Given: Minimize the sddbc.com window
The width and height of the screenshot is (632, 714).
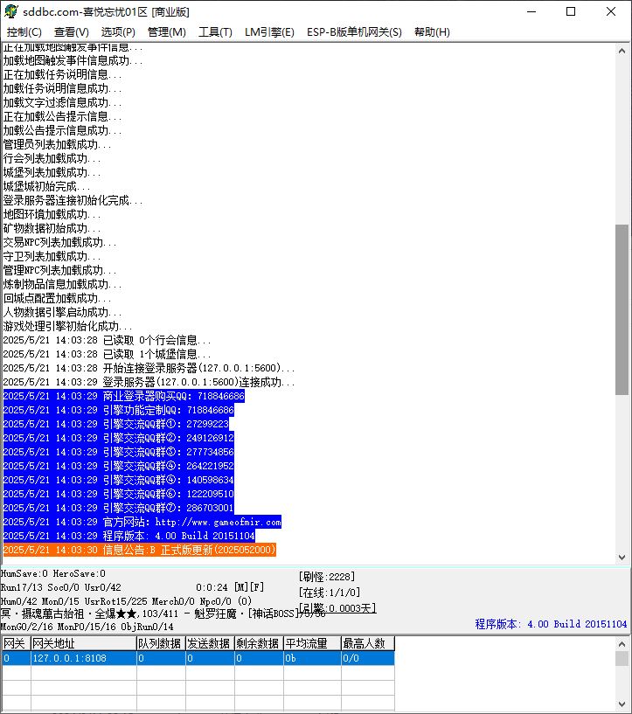Looking at the screenshot, I should pos(531,11).
